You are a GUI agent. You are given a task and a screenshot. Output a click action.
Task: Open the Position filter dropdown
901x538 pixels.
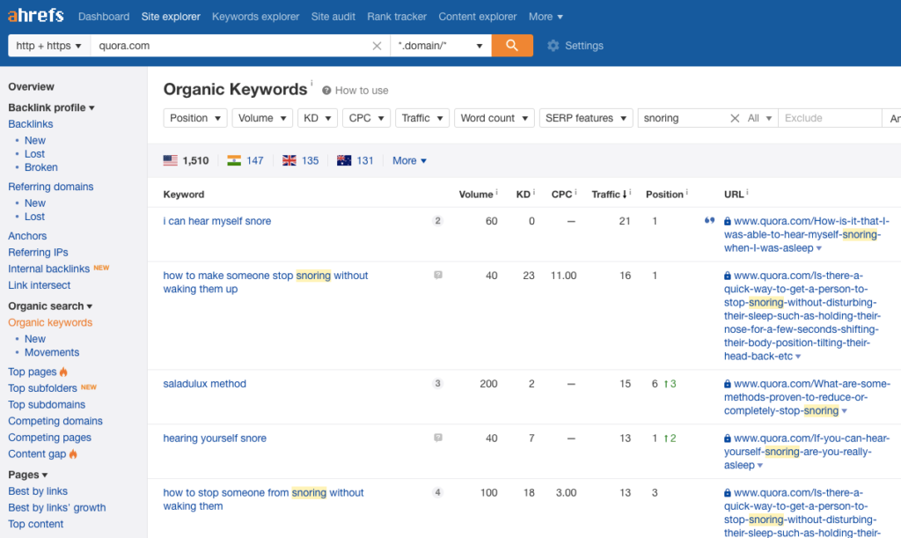pyautogui.click(x=195, y=118)
